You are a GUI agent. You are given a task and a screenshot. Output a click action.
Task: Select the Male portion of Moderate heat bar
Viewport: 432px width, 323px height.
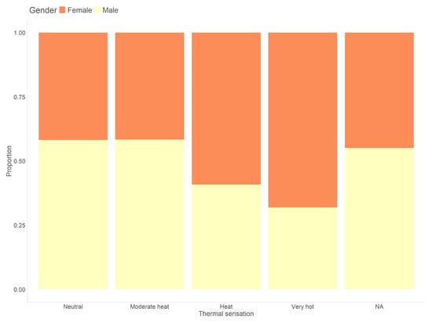coord(149,215)
